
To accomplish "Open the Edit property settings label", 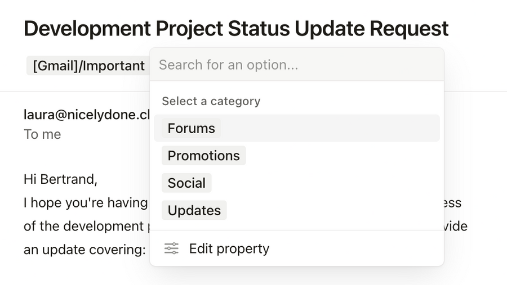I will click(229, 248).
